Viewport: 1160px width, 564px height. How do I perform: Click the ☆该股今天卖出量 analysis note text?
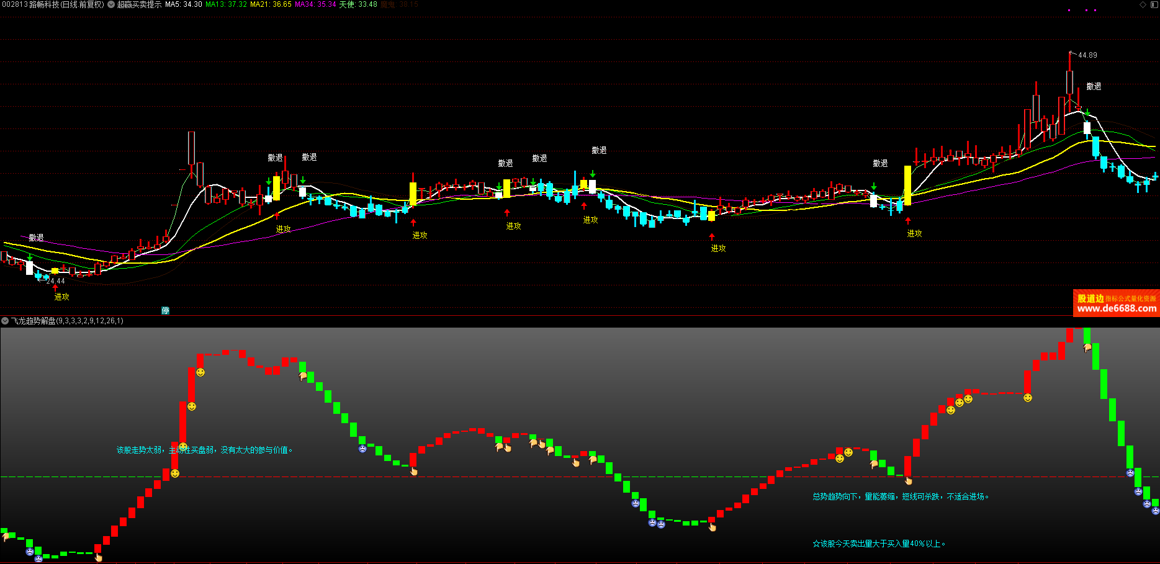click(879, 544)
